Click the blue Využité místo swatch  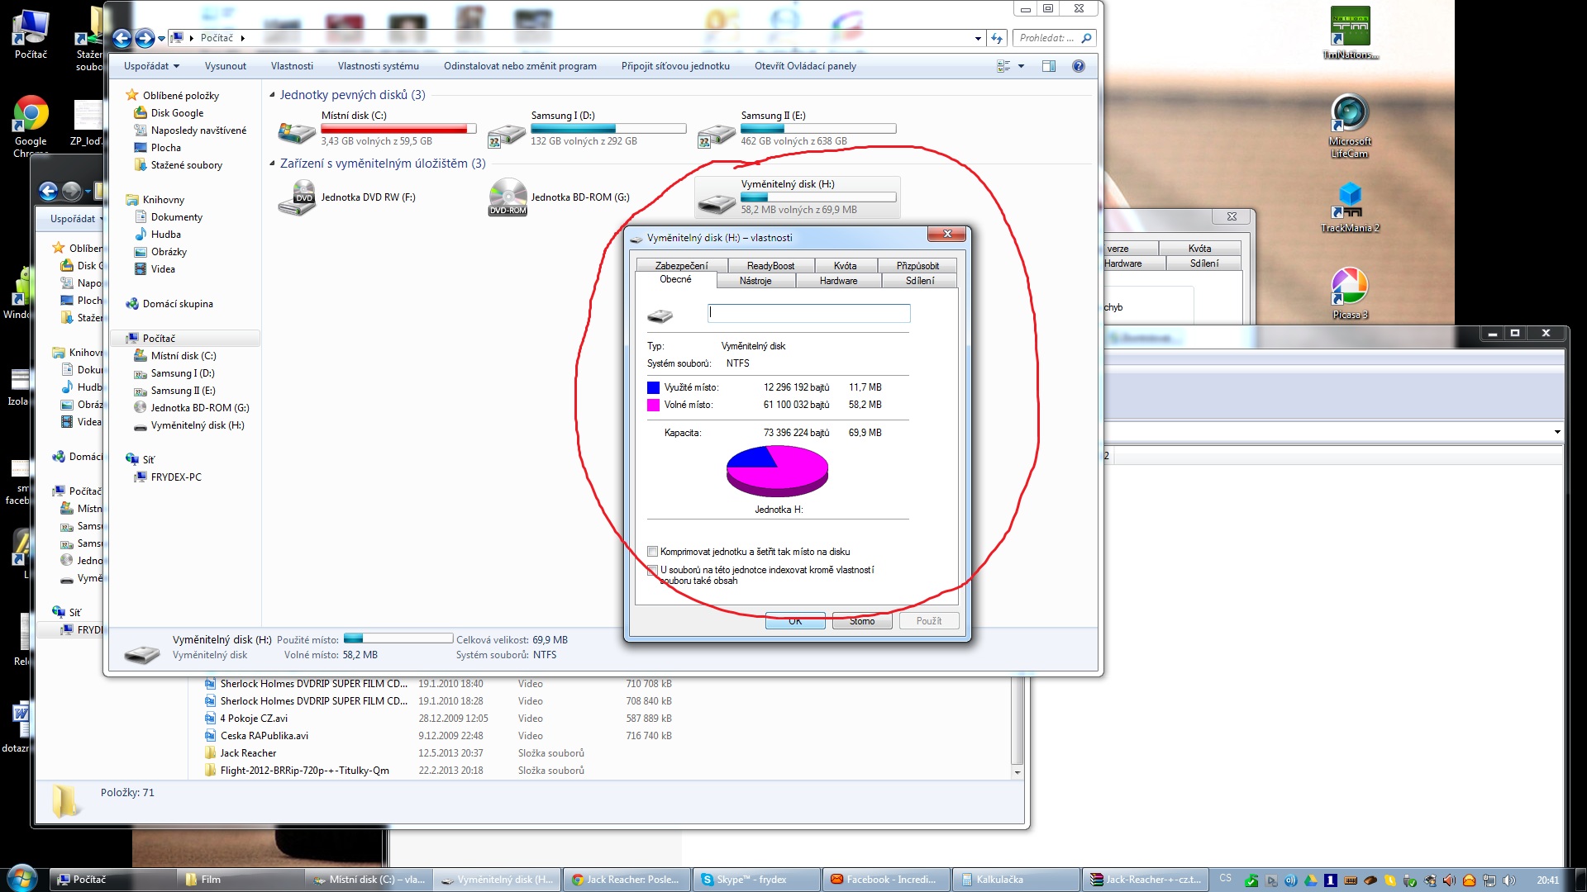[653, 387]
